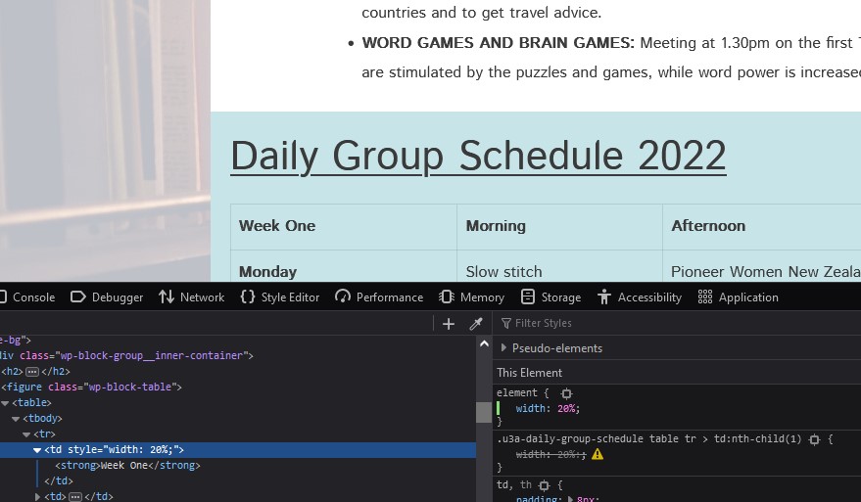This screenshot has width=861, height=502.
Task: Open the Storage tab
Action: coord(550,297)
